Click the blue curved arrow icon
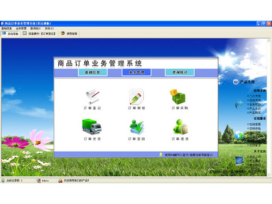The image size is (272, 204). point(239,104)
